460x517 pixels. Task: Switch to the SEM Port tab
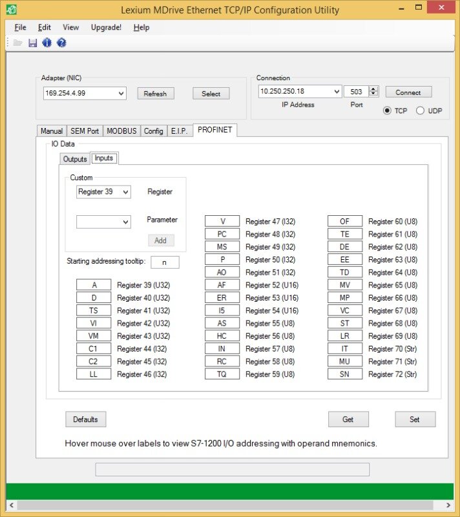click(85, 131)
